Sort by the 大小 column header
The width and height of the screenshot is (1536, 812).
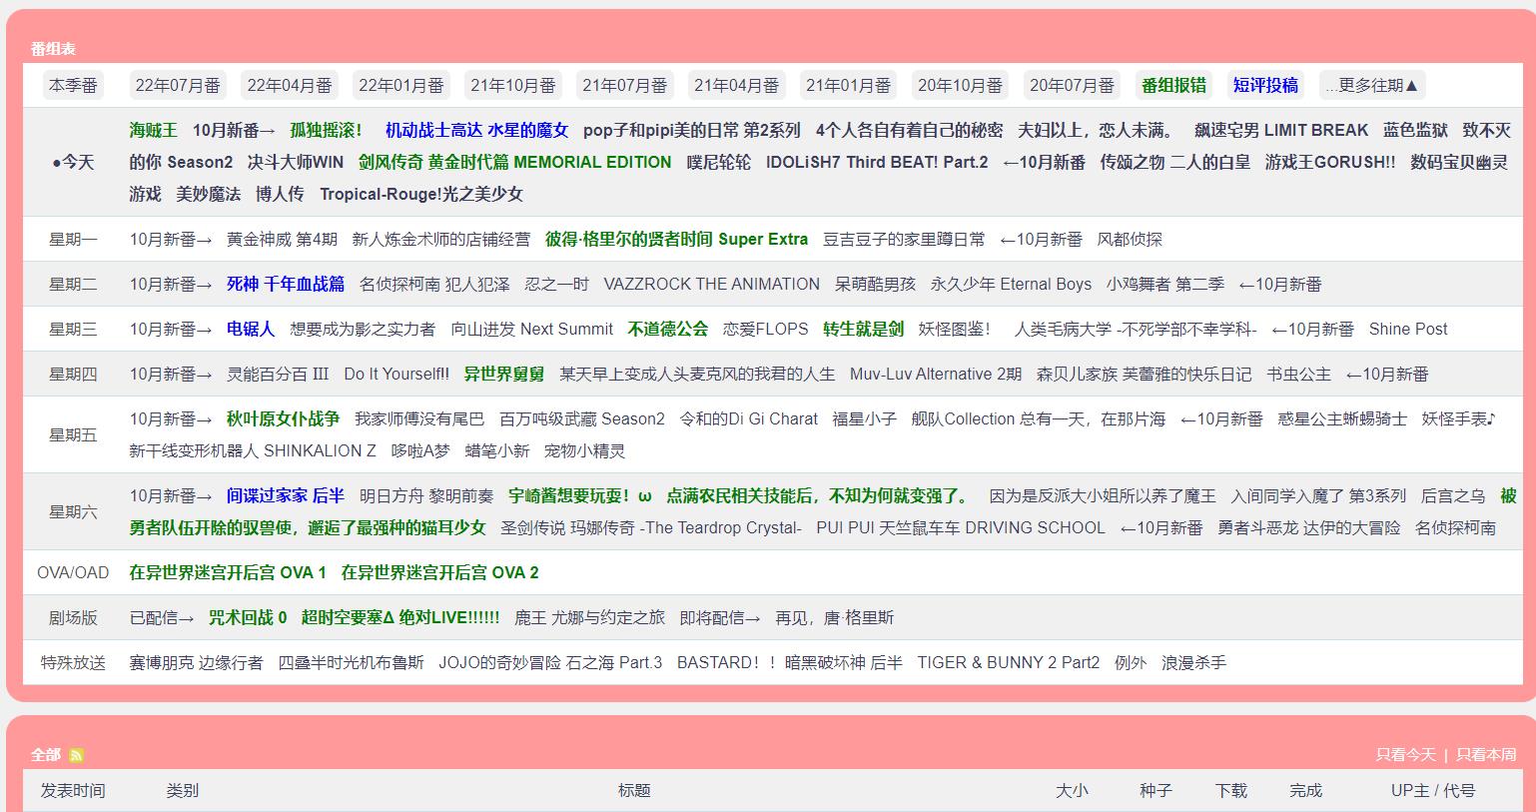(x=1073, y=790)
